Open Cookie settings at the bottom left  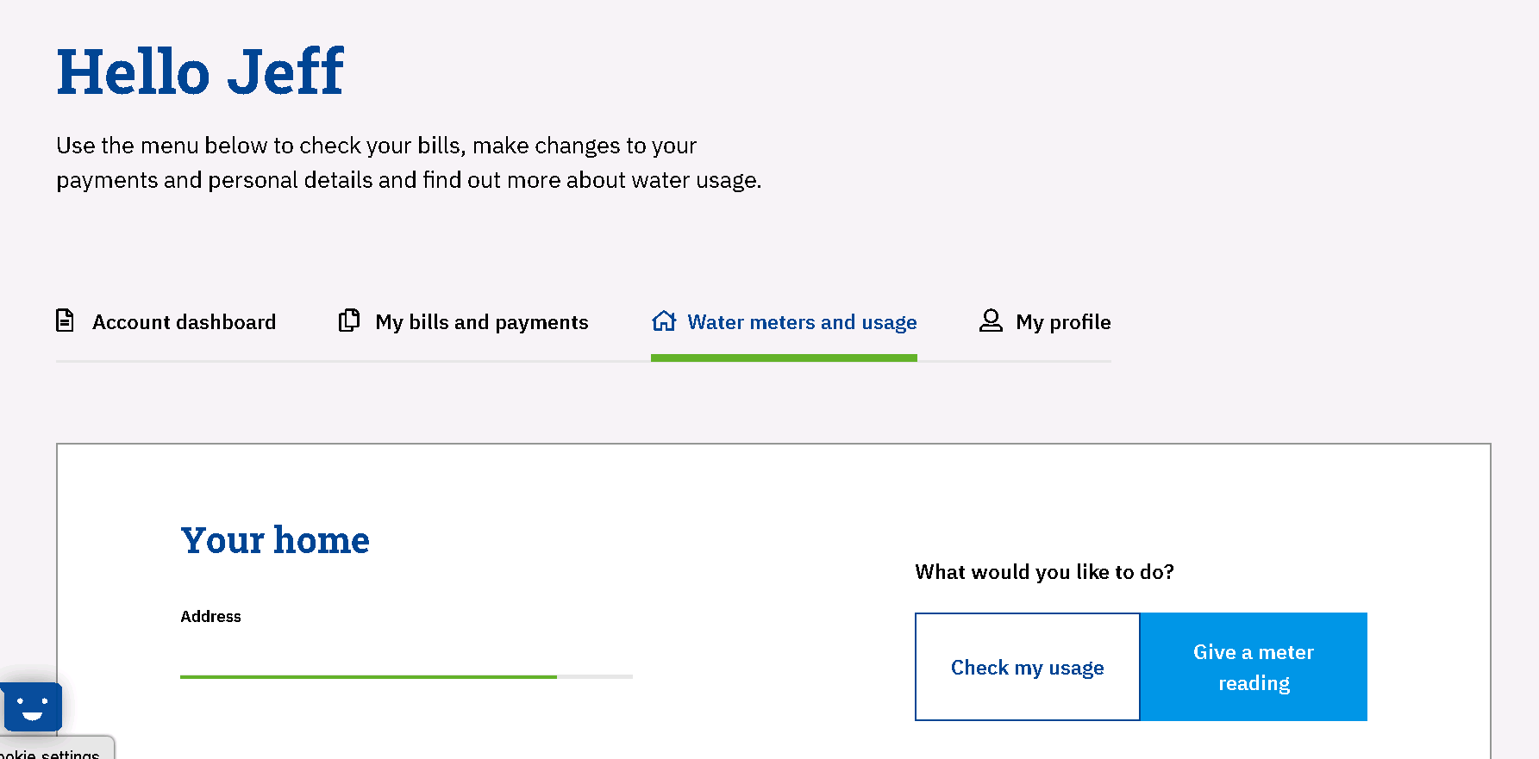coord(53,752)
